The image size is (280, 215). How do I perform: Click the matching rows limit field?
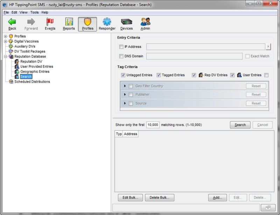(153, 125)
